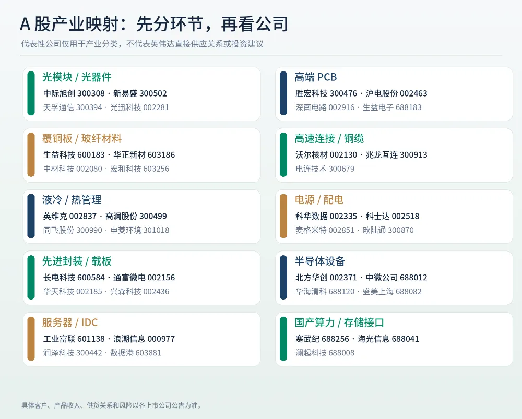Click the line 天孚通信 300394 · 光迅科技 002281
The width and height of the screenshot is (522, 419).
click(106, 107)
